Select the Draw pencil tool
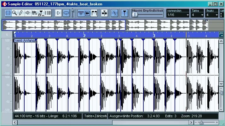225x126 pixels. 21,13
